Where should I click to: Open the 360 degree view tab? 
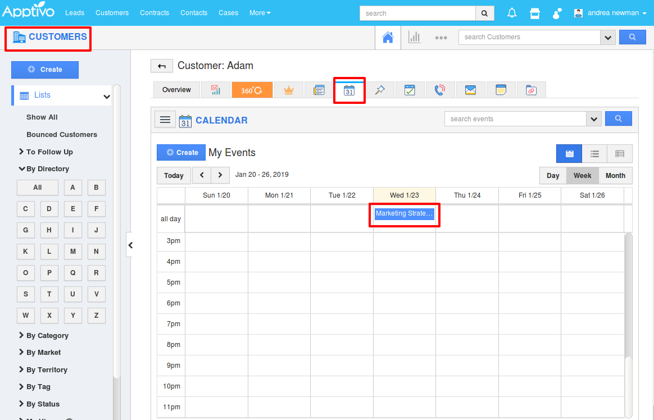(x=252, y=90)
